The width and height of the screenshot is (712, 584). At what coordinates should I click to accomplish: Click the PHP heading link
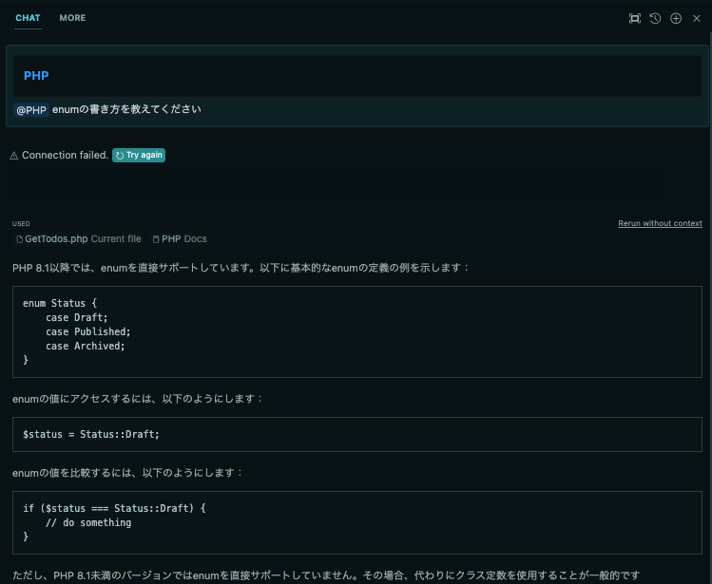[x=36, y=75]
